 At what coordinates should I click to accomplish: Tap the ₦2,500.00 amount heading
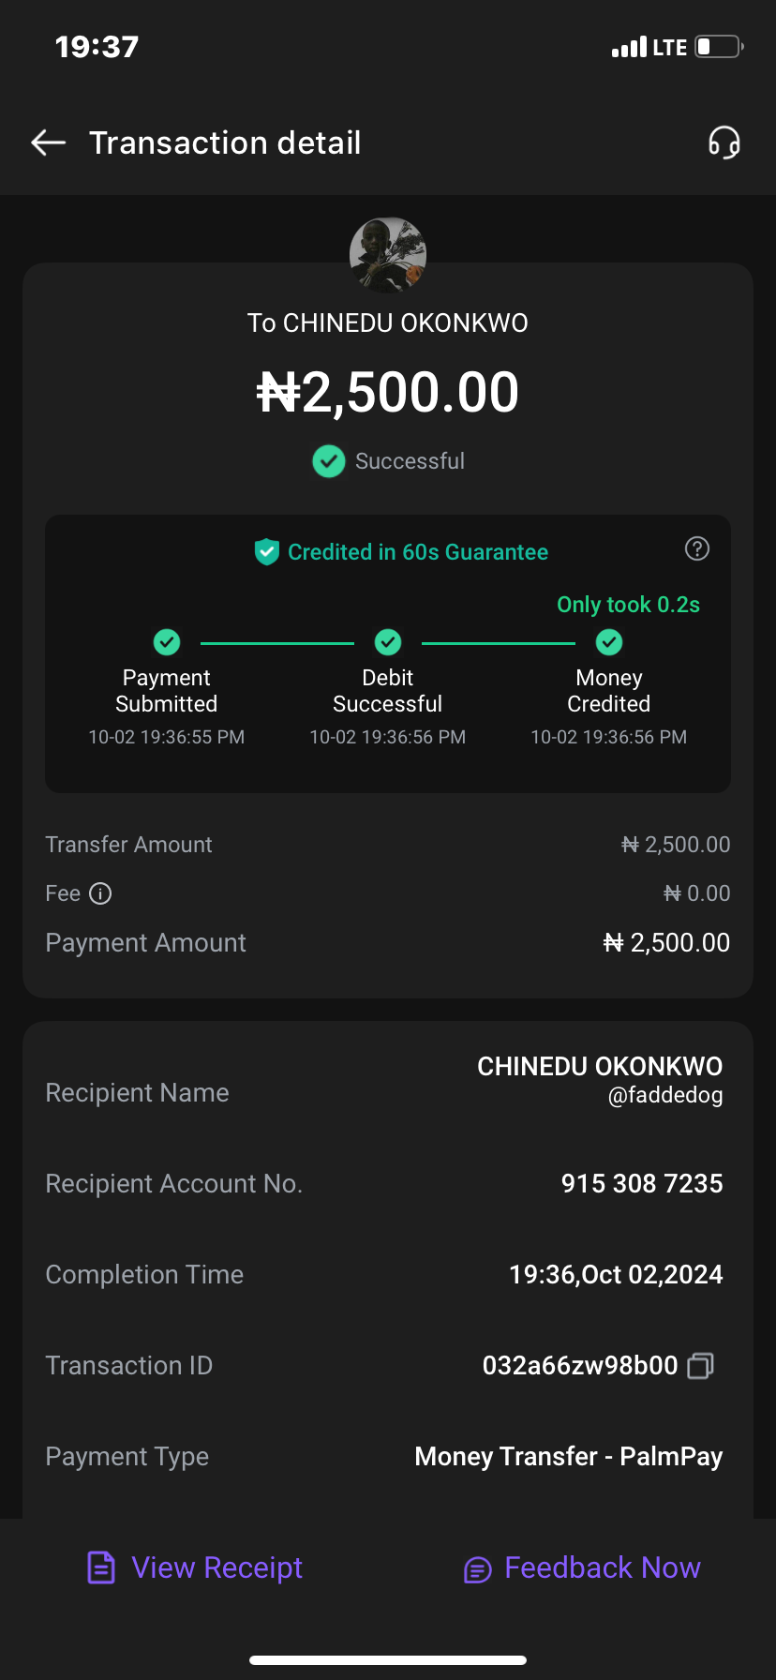[x=388, y=392]
